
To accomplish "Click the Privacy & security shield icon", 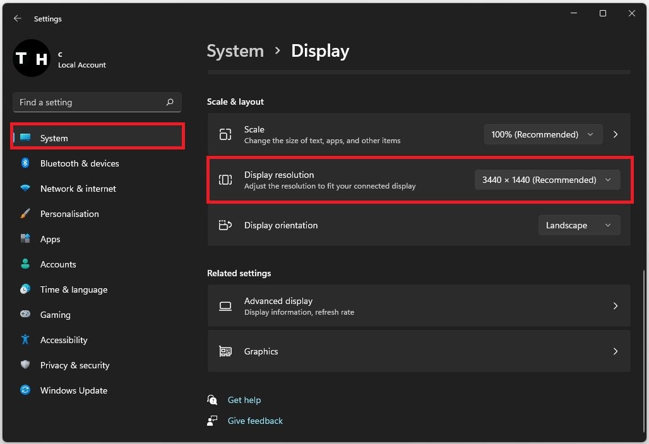I will (25, 365).
